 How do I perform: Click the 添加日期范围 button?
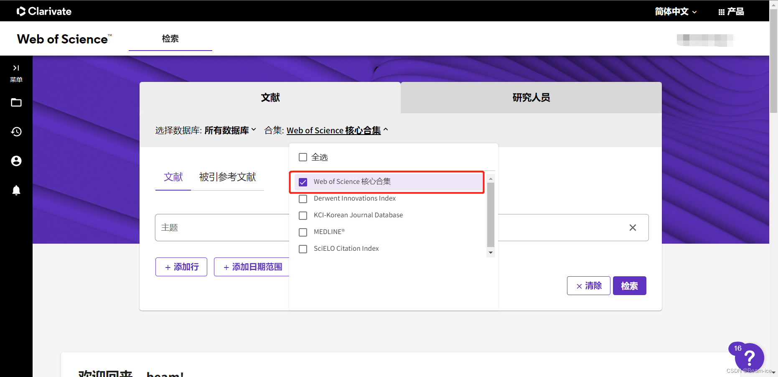[252, 267]
